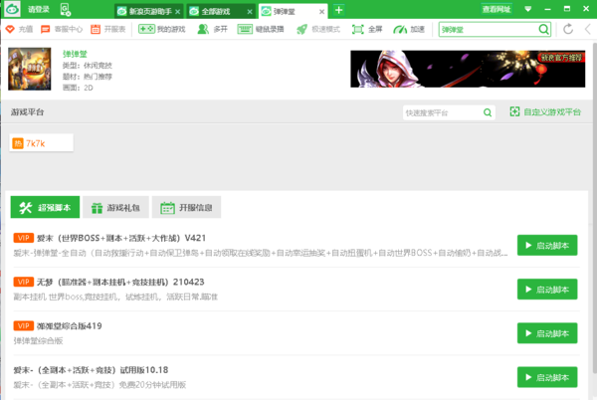
Task: Click the 弹弹堂 game thumbnail
Action: (30, 69)
